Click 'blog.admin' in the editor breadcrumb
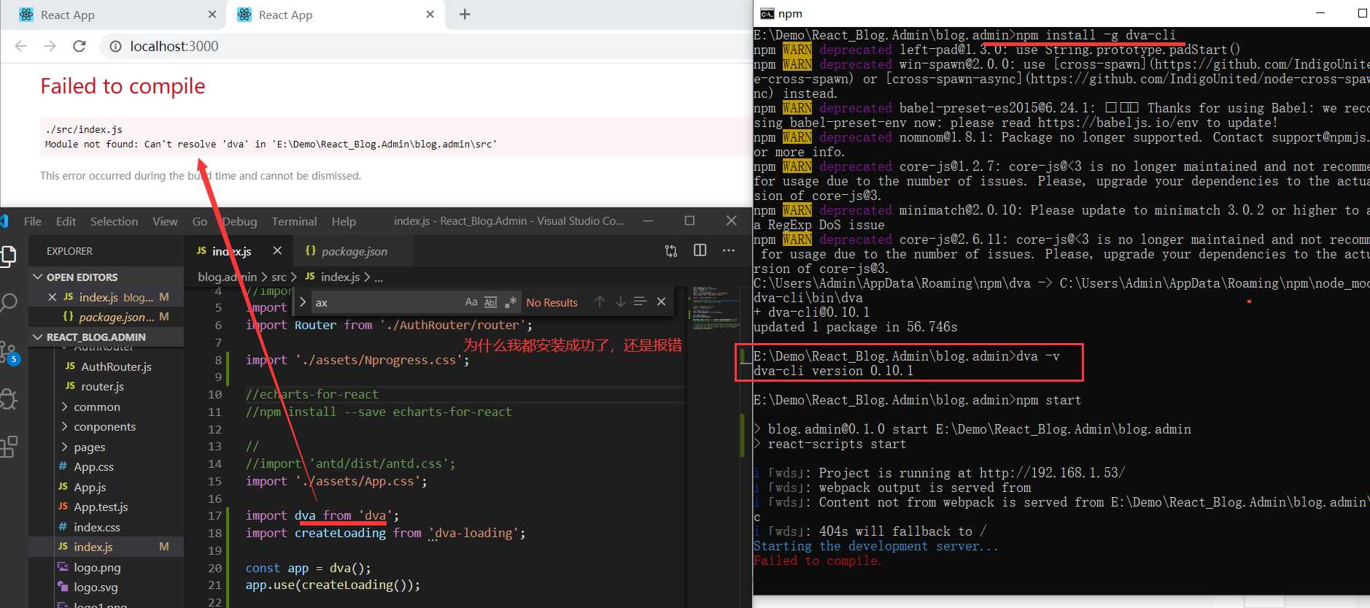Screen dimensions: 1370x608 pyautogui.click(x=227, y=277)
